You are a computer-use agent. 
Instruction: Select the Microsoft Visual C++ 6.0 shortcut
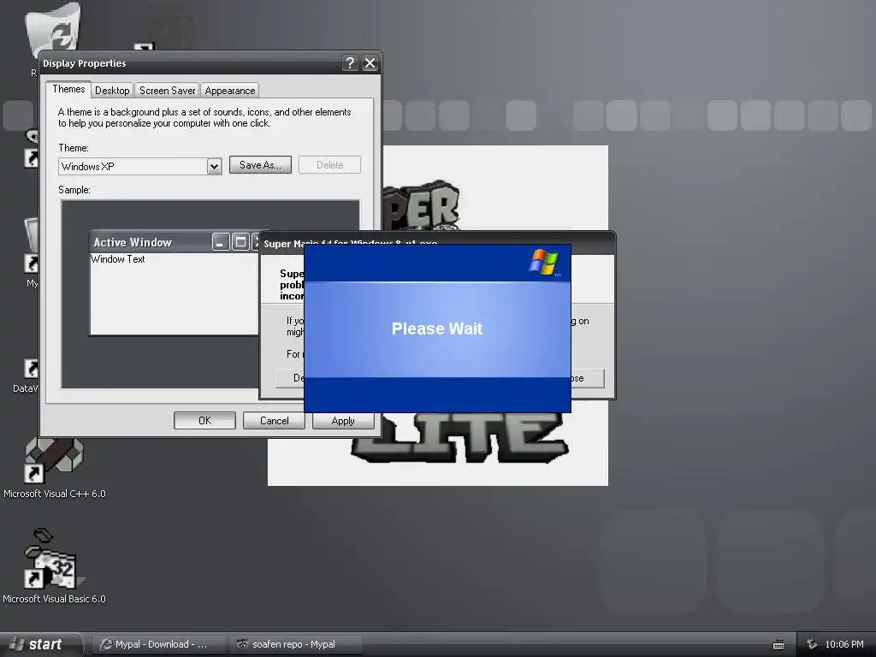coord(54,468)
